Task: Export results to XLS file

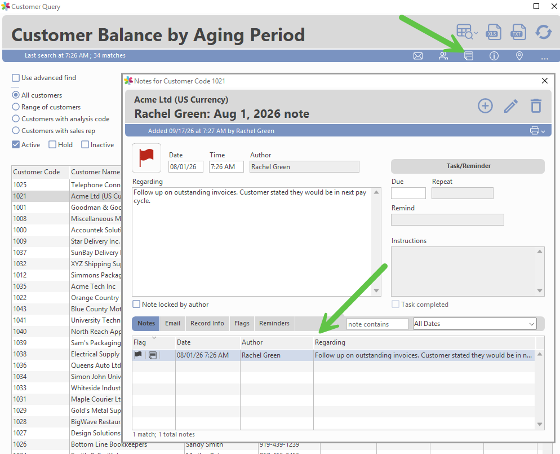Action: point(493,32)
